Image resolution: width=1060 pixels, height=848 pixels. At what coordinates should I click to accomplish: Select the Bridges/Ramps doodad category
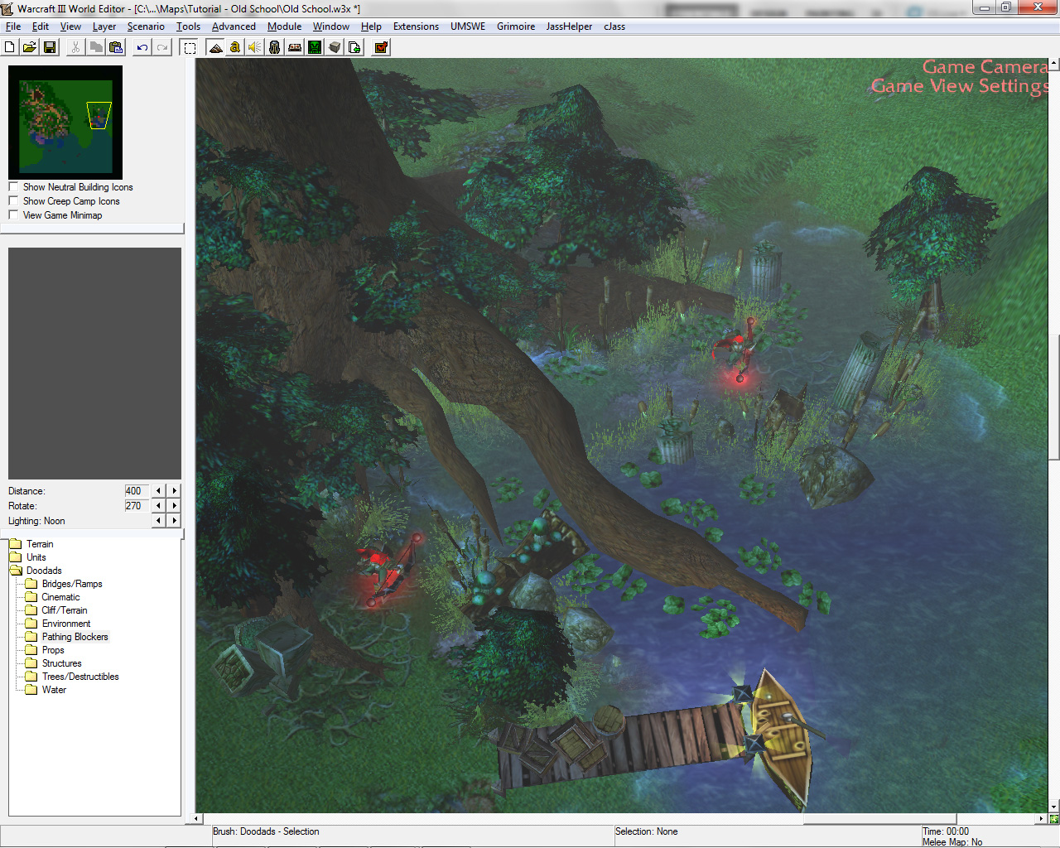tap(72, 584)
